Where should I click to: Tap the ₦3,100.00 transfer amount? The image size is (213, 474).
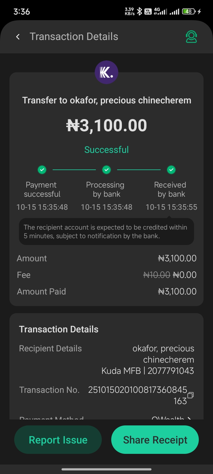[x=106, y=125]
